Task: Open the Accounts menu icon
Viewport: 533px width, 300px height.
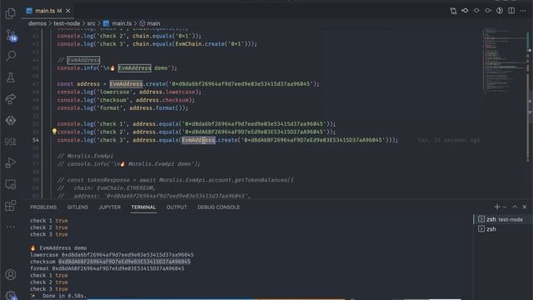Action: tap(11, 274)
